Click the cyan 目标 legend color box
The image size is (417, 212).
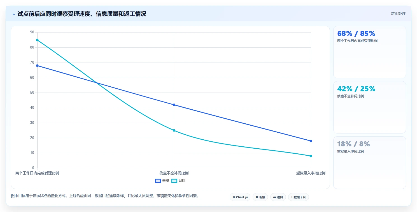pyautogui.click(x=174, y=181)
